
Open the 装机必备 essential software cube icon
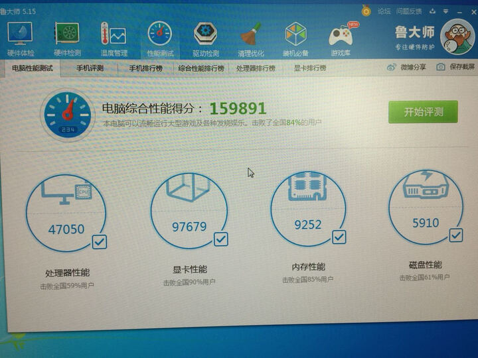coord(295,34)
